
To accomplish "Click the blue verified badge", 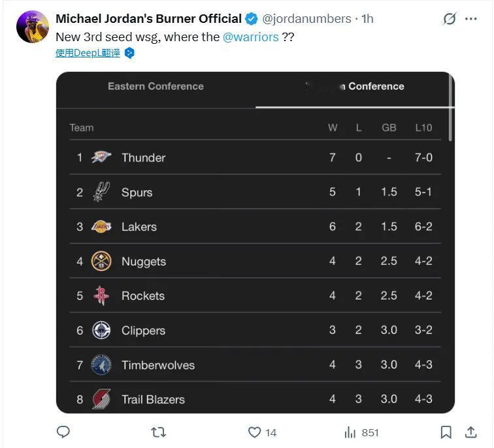I will 252,19.
